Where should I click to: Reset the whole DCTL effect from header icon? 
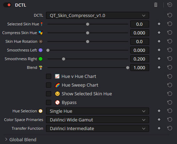170,5
